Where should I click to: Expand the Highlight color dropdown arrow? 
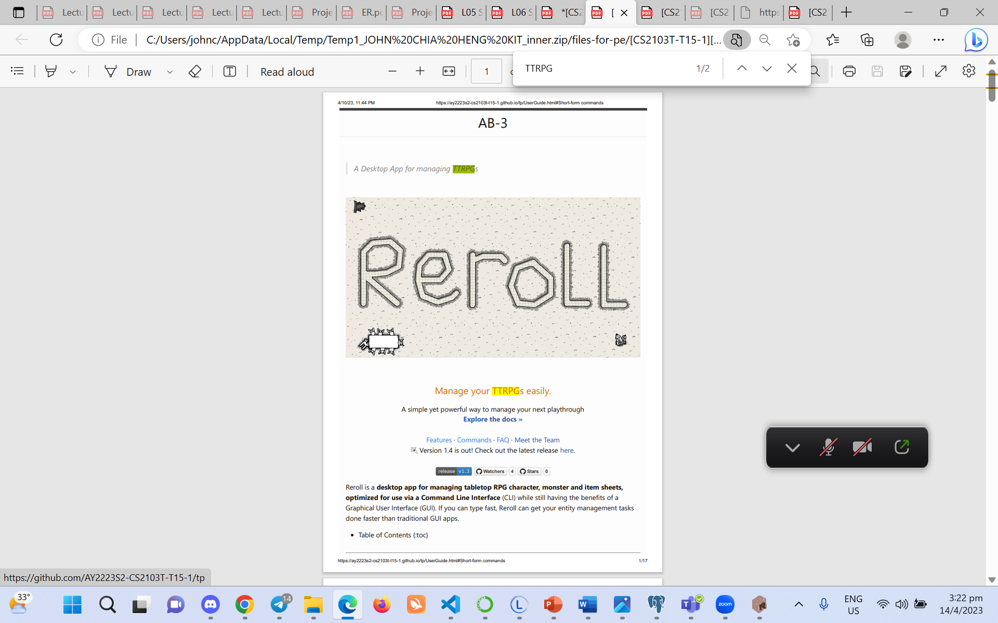73,72
